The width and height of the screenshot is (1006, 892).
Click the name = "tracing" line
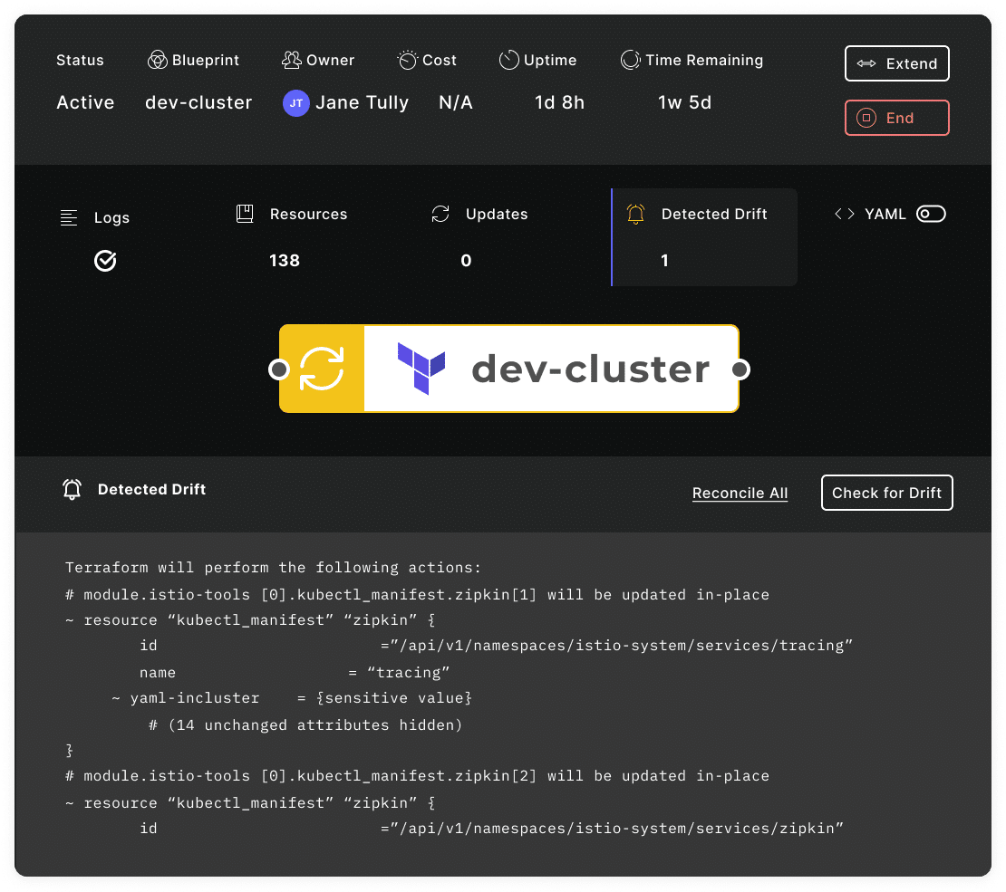click(x=295, y=673)
